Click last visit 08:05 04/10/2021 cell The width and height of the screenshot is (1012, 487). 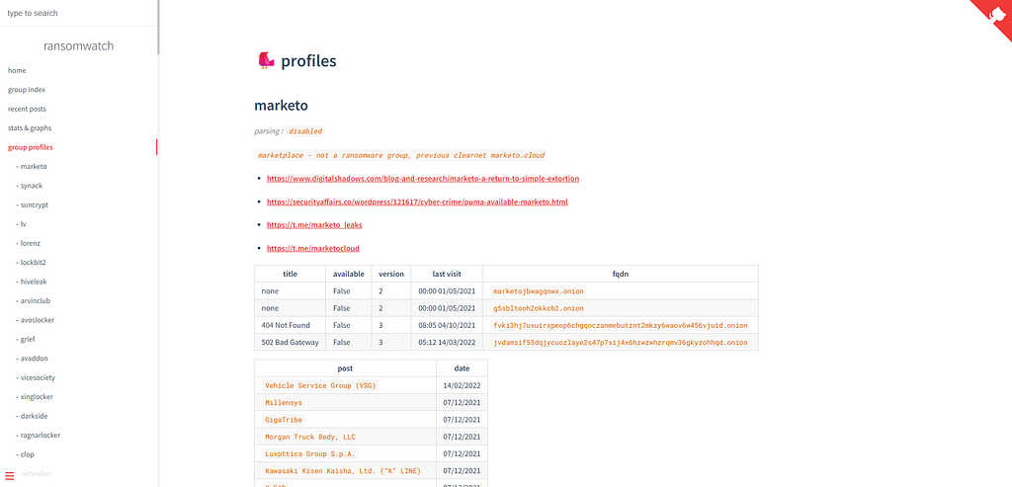point(448,325)
